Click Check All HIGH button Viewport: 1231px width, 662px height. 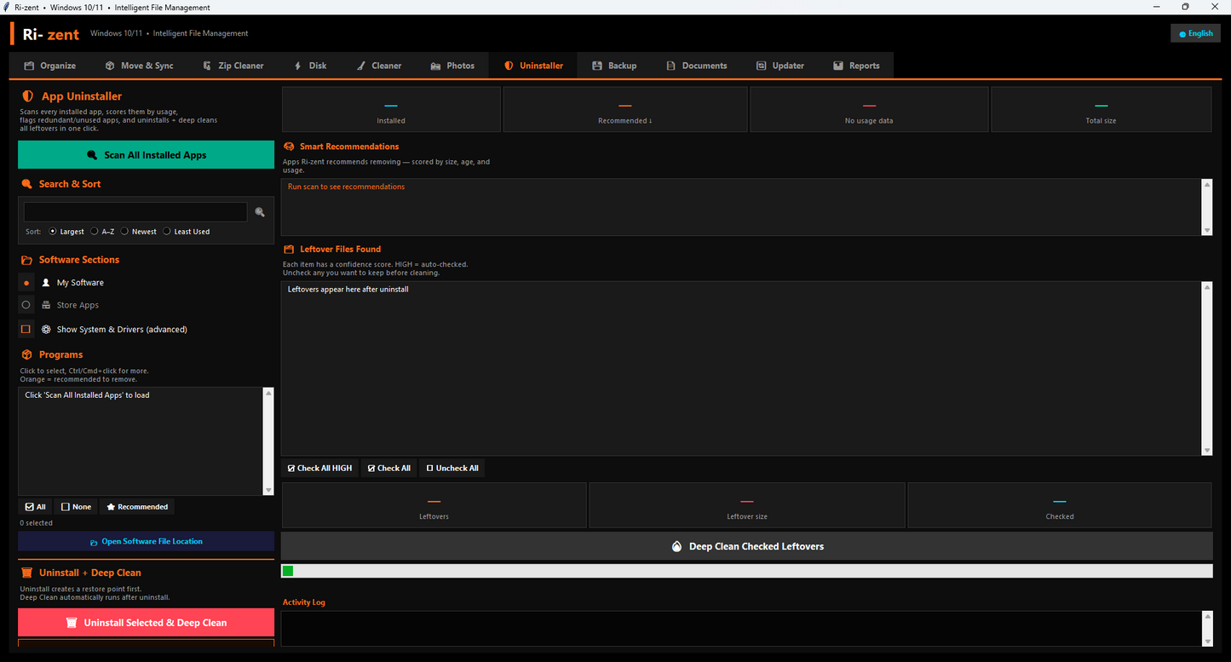319,469
